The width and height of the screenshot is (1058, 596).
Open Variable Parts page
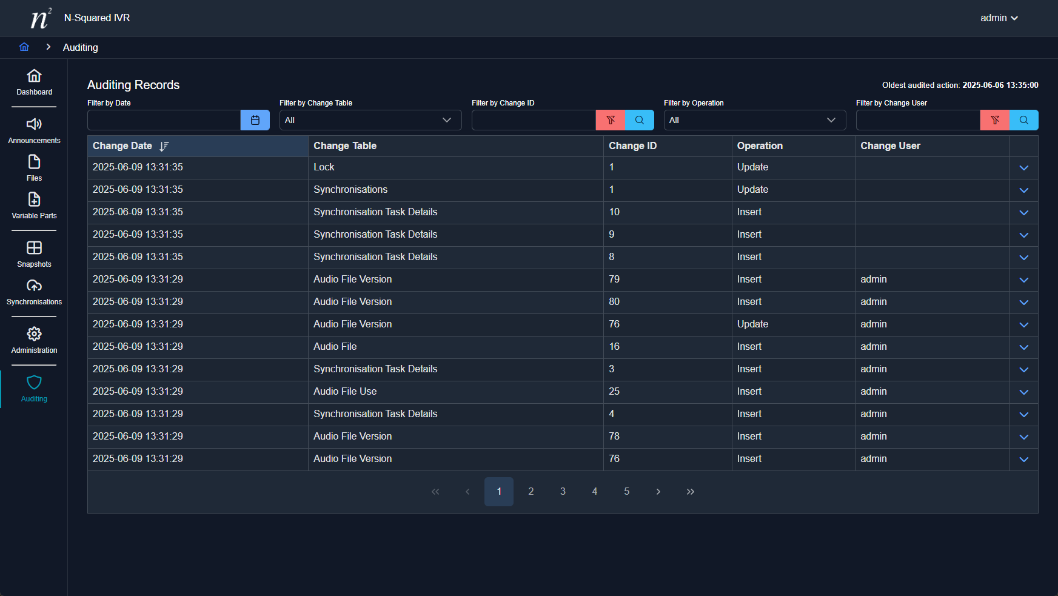[x=34, y=206]
